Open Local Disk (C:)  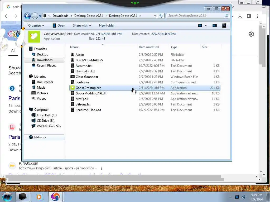pyautogui.click(x=47, y=115)
